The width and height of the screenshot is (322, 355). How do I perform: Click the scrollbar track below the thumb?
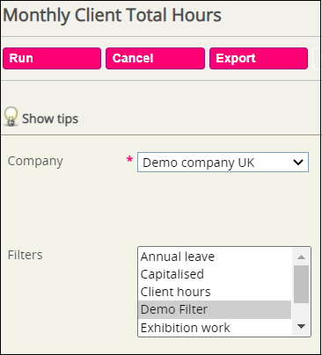(x=301, y=311)
